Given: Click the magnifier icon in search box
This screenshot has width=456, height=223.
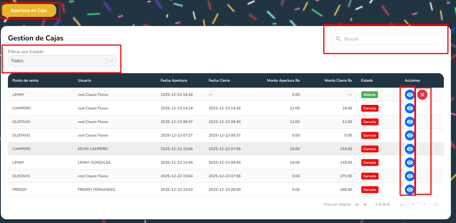Looking at the screenshot, I should pyautogui.click(x=338, y=39).
